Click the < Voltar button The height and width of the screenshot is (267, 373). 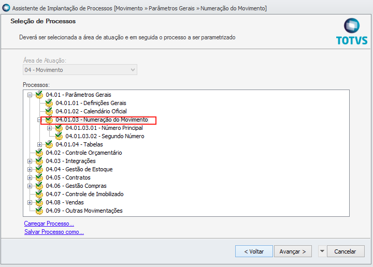[254, 251]
